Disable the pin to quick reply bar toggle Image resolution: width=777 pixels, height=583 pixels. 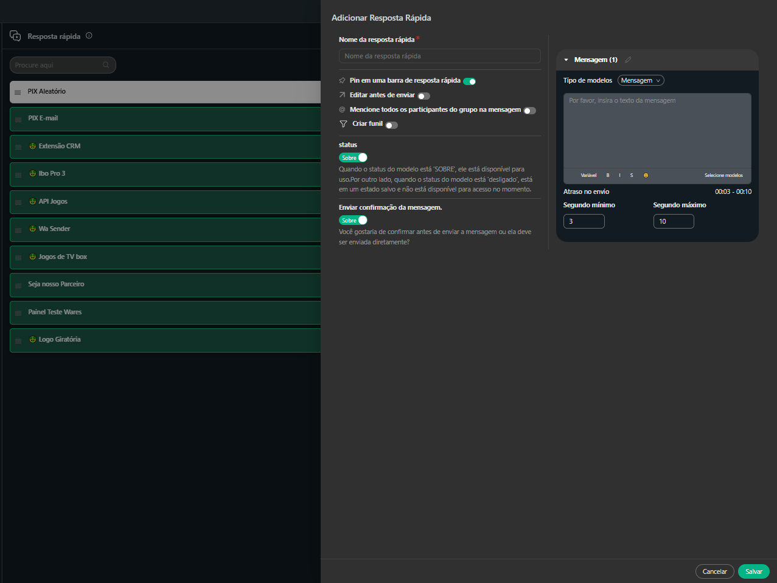tap(469, 81)
